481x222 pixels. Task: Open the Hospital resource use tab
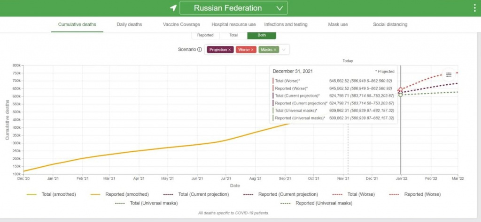233,24
